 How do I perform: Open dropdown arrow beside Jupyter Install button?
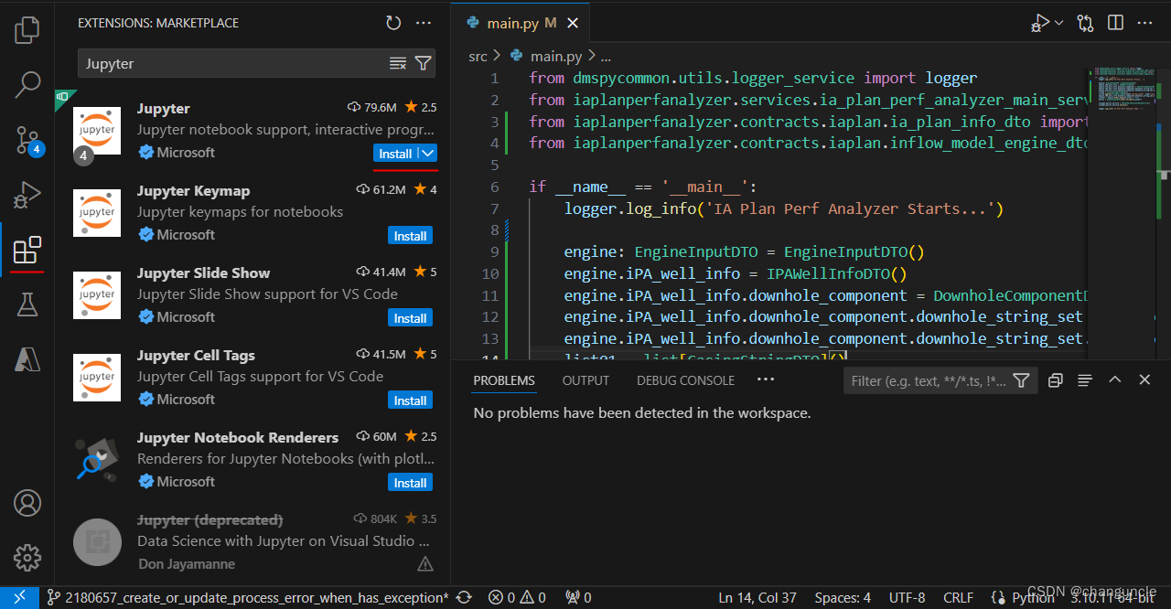[x=428, y=154]
